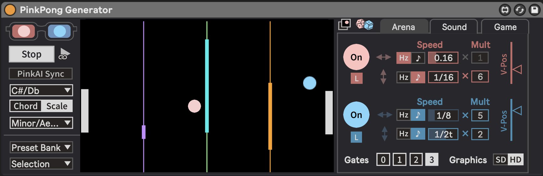
Task: Click the pop-out window icon beside dice
Action: click(344, 24)
